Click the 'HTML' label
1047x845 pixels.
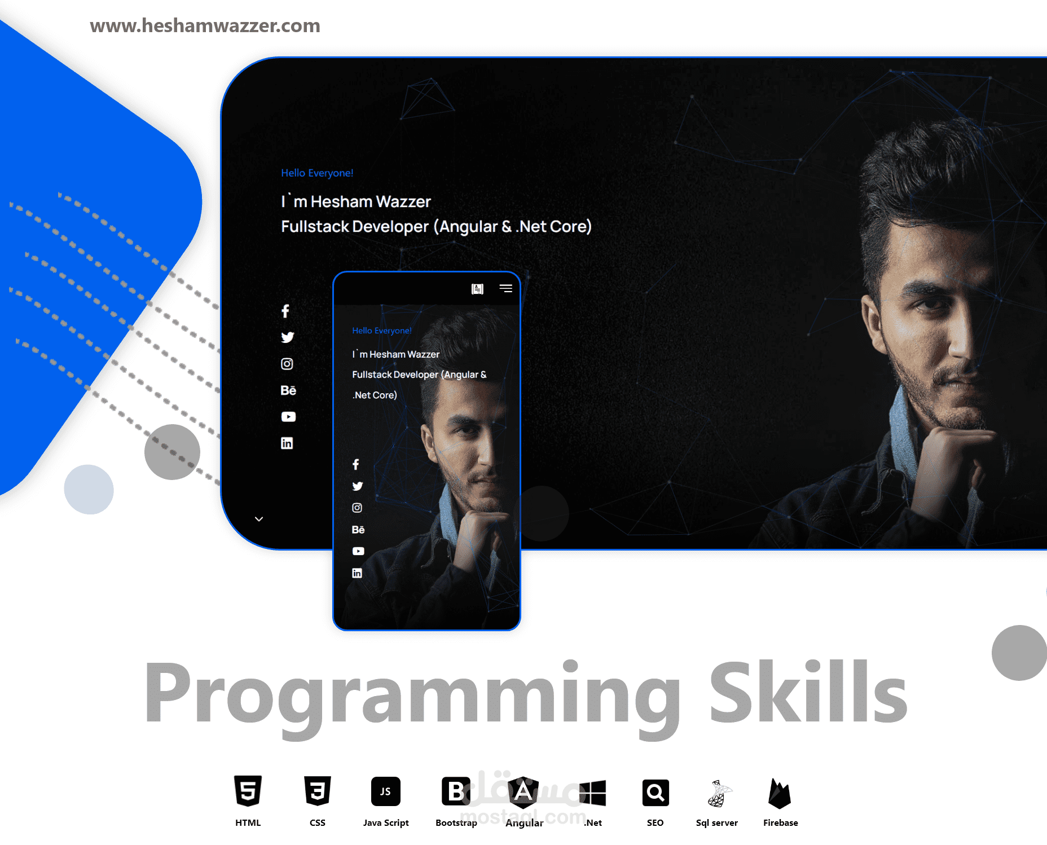[248, 823]
